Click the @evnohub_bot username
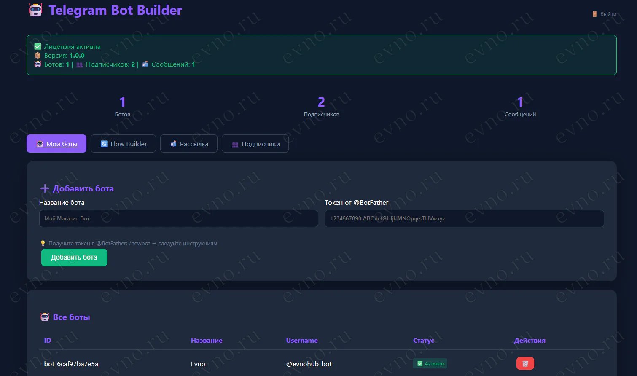The height and width of the screenshot is (376, 637). click(309, 364)
